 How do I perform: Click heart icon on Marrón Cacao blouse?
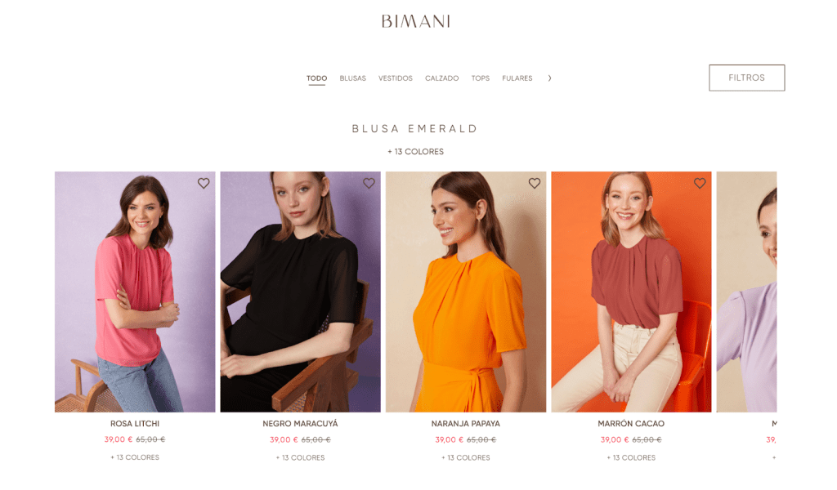[700, 184]
